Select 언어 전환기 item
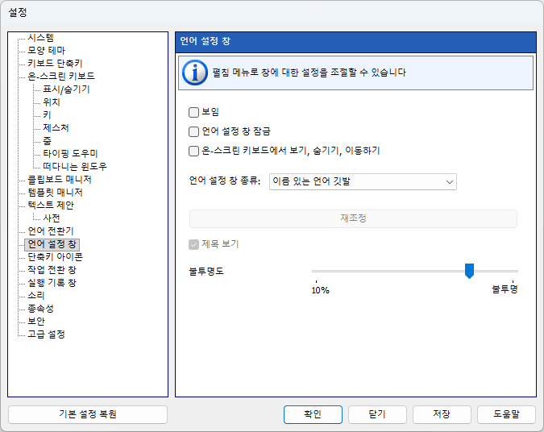The height and width of the screenshot is (432, 544). click(x=51, y=231)
